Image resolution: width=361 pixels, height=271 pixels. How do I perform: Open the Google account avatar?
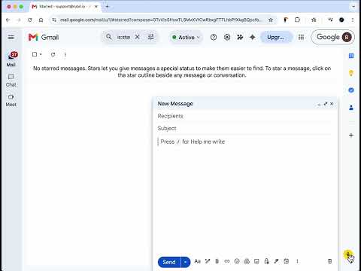tap(347, 37)
